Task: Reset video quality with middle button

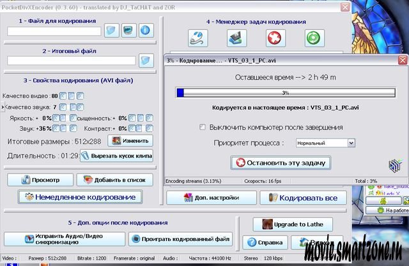Action: pyautogui.click(x=71, y=96)
